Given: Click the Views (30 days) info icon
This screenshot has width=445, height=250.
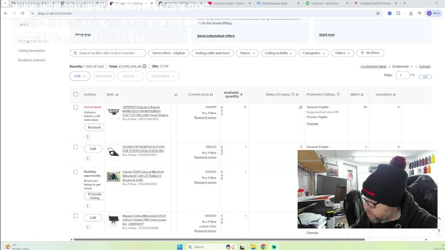Looking at the screenshot, I should coord(293,94).
